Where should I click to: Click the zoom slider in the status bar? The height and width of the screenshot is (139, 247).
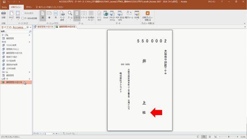pyautogui.click(x=229, y=137)
